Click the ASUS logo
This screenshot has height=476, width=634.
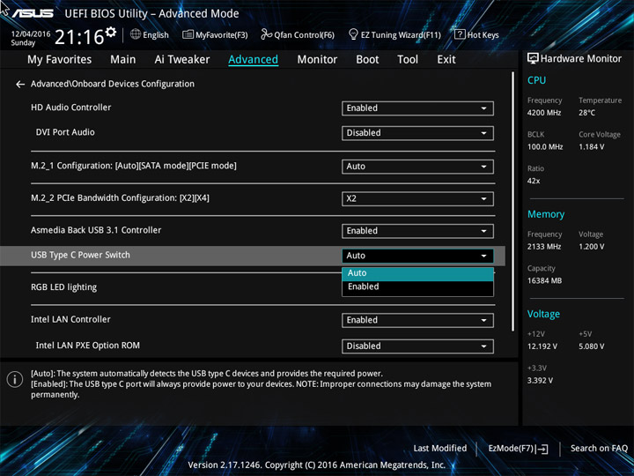33,13
